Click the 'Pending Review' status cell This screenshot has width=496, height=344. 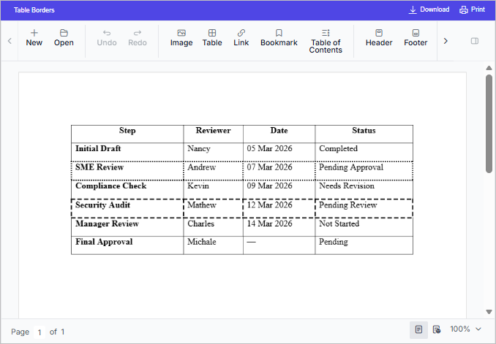(364, 208)
